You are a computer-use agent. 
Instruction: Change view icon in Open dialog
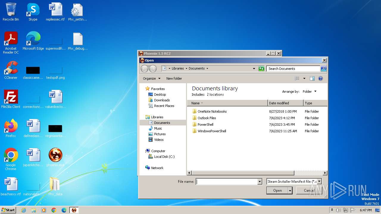pyautogui.click(x=297, y=78)
